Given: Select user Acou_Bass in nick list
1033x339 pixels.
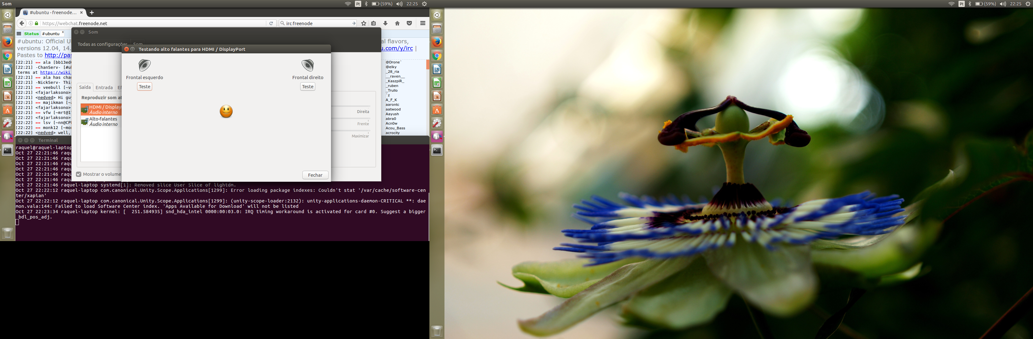Looking at the screenshot, I should tap(395, 128).
